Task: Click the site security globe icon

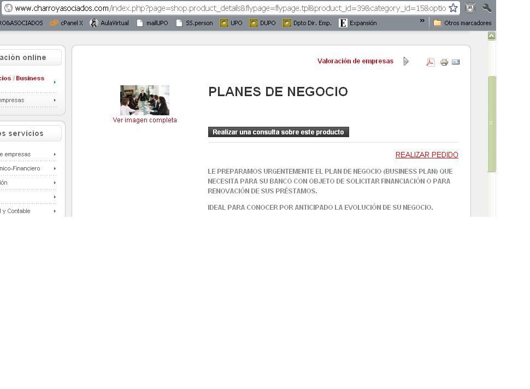Action: point(8,8)
